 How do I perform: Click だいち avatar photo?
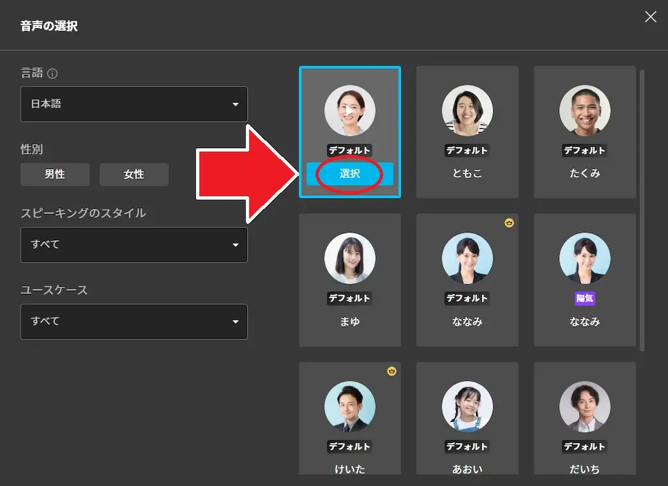[x=585, y=407]
